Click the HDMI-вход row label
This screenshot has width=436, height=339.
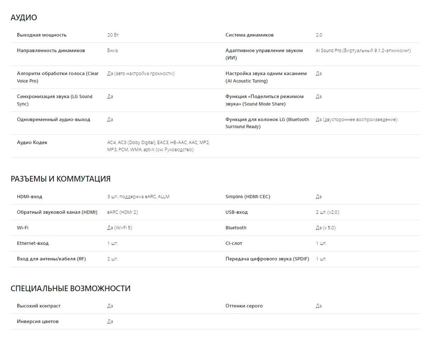29,197
